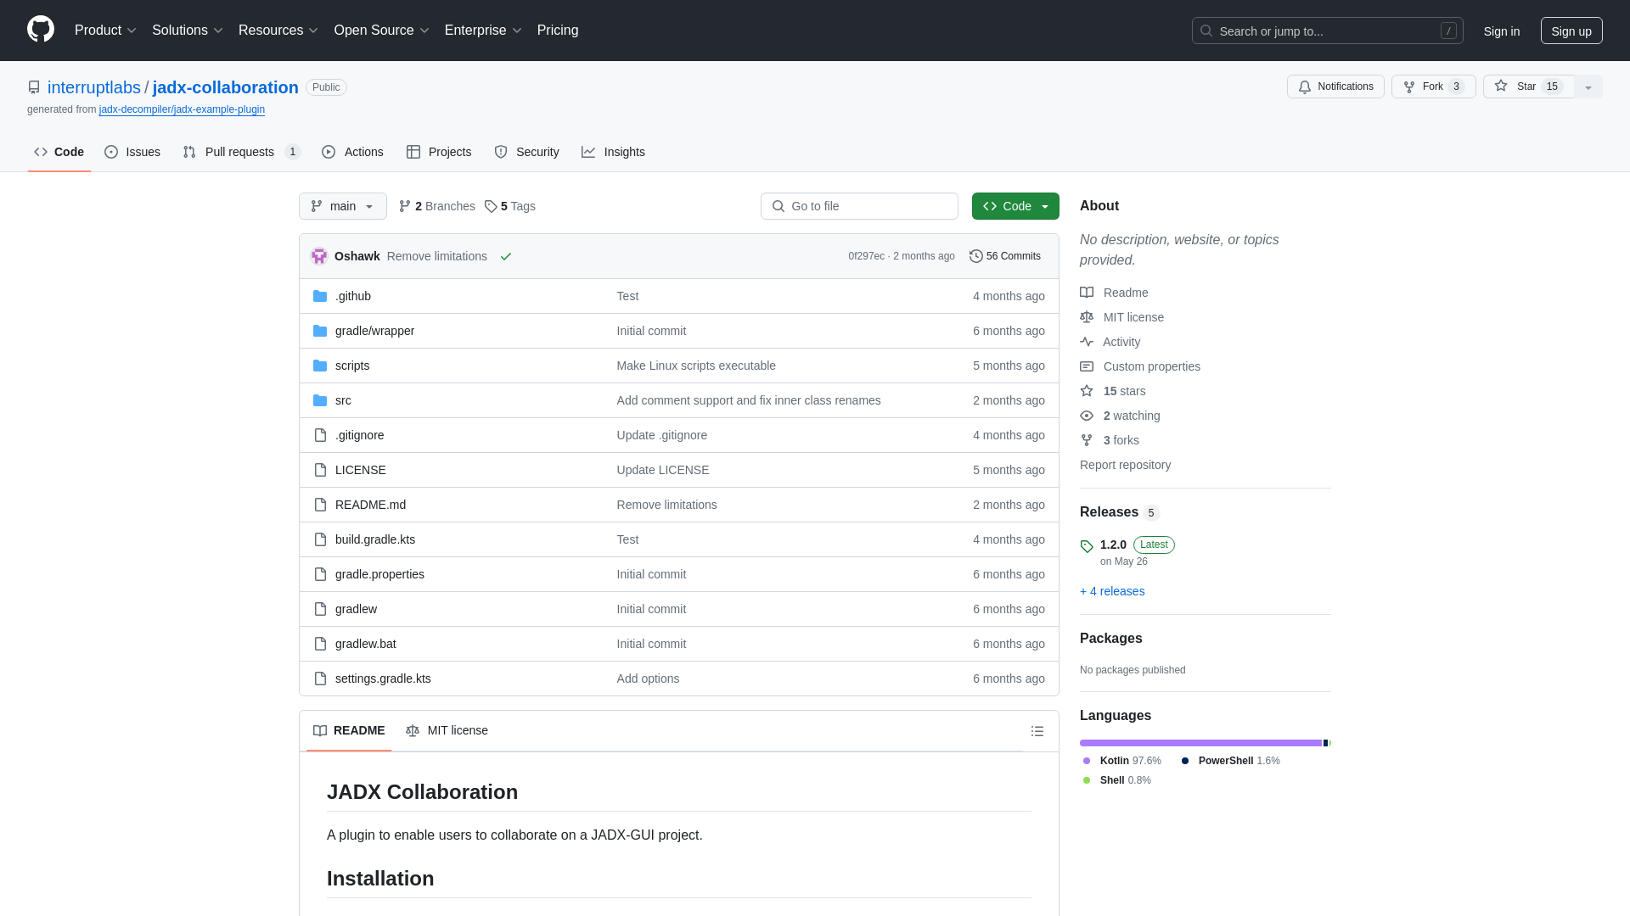Expand the Resources menu
The image size is (1630, 916).
278,31
